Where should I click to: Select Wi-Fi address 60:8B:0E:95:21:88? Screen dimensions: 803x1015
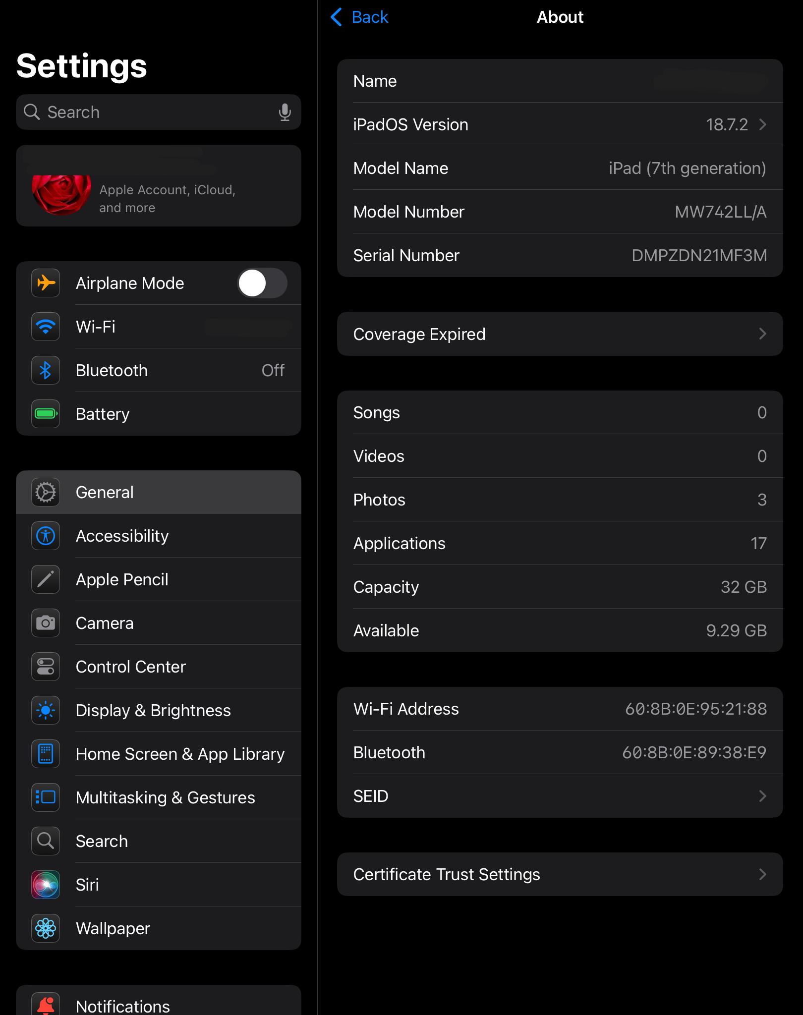(696, 709)
